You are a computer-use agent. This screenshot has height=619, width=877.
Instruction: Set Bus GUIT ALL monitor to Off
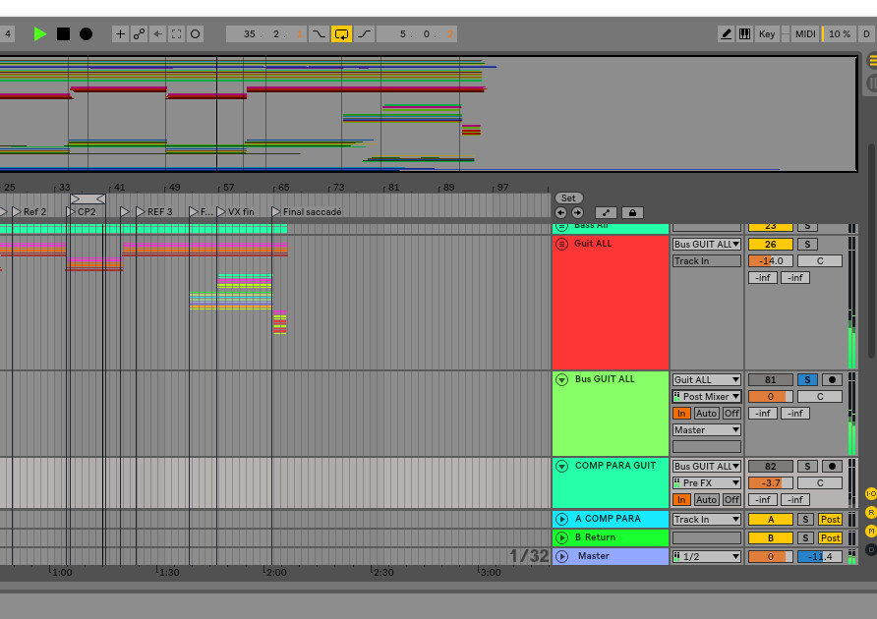[x=731, y=414]
